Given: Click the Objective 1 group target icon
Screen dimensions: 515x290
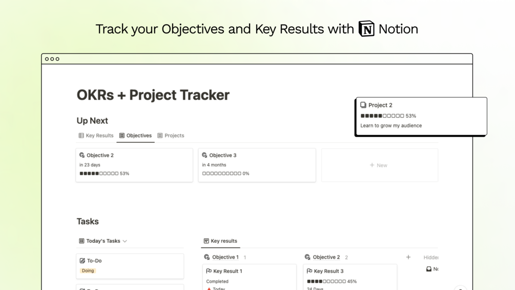Looking at the screenshot, I should [207, 257].
